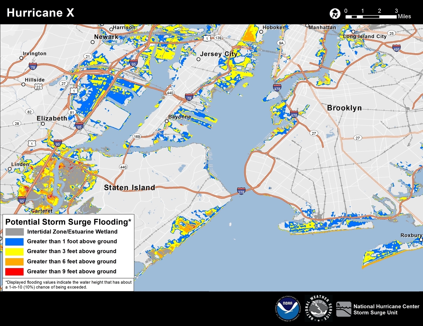Click the NOAA circular logo
The width and height of the screenshot is (423, 326).
coord(288,308)
